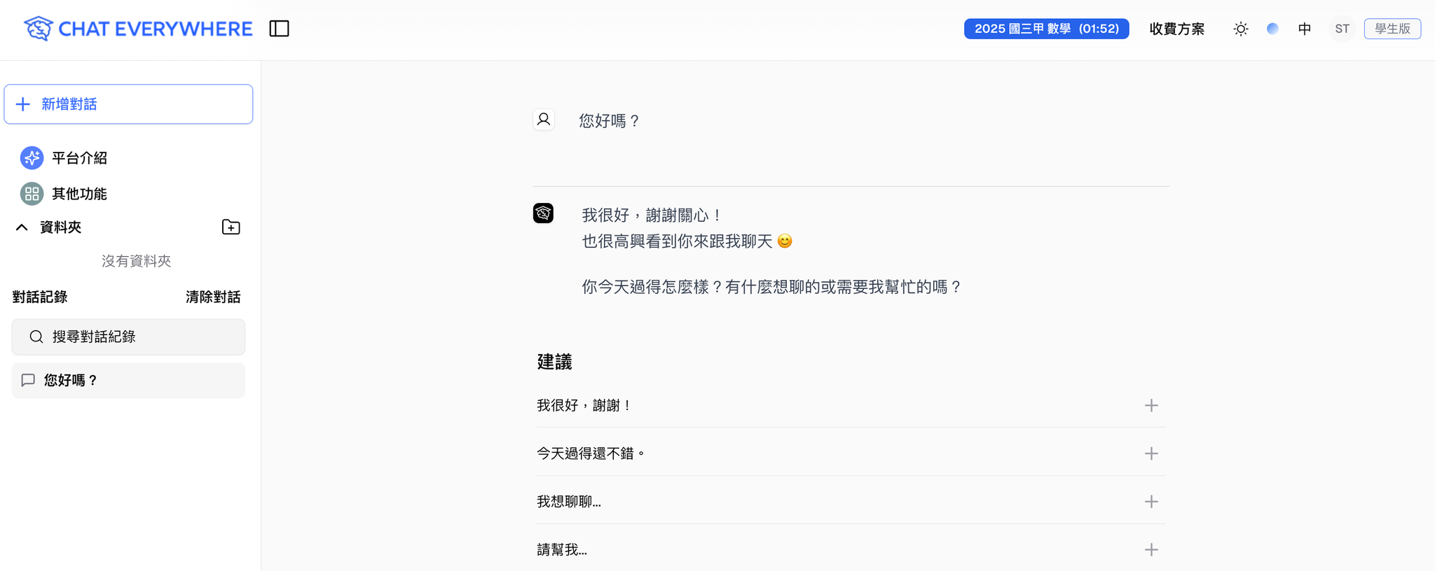Screen dimensions: 1435x571
Task: Click the Chat Everywhere logo
Action: click(x=138, y=29)
